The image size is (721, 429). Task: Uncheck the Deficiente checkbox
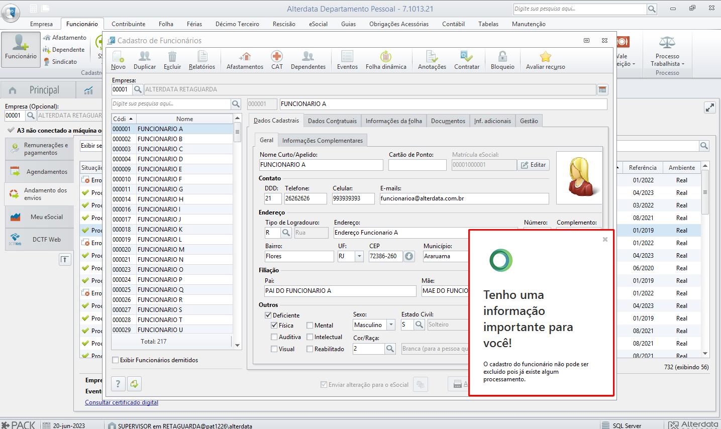[x=268, y=315]
